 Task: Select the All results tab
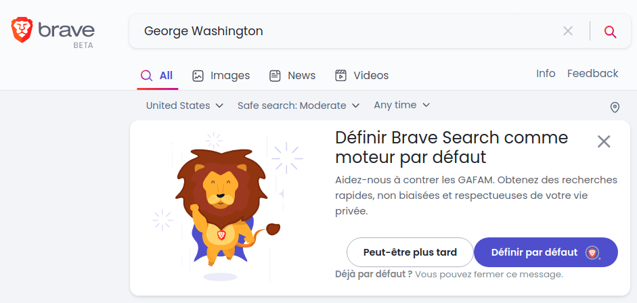(x=157, y=76)
